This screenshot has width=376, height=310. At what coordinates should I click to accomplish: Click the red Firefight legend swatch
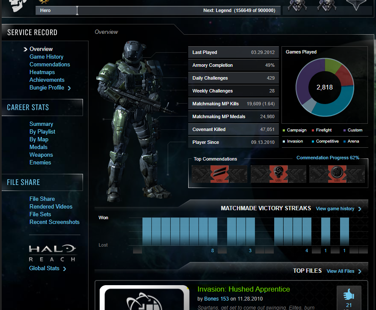click(313, 130)
